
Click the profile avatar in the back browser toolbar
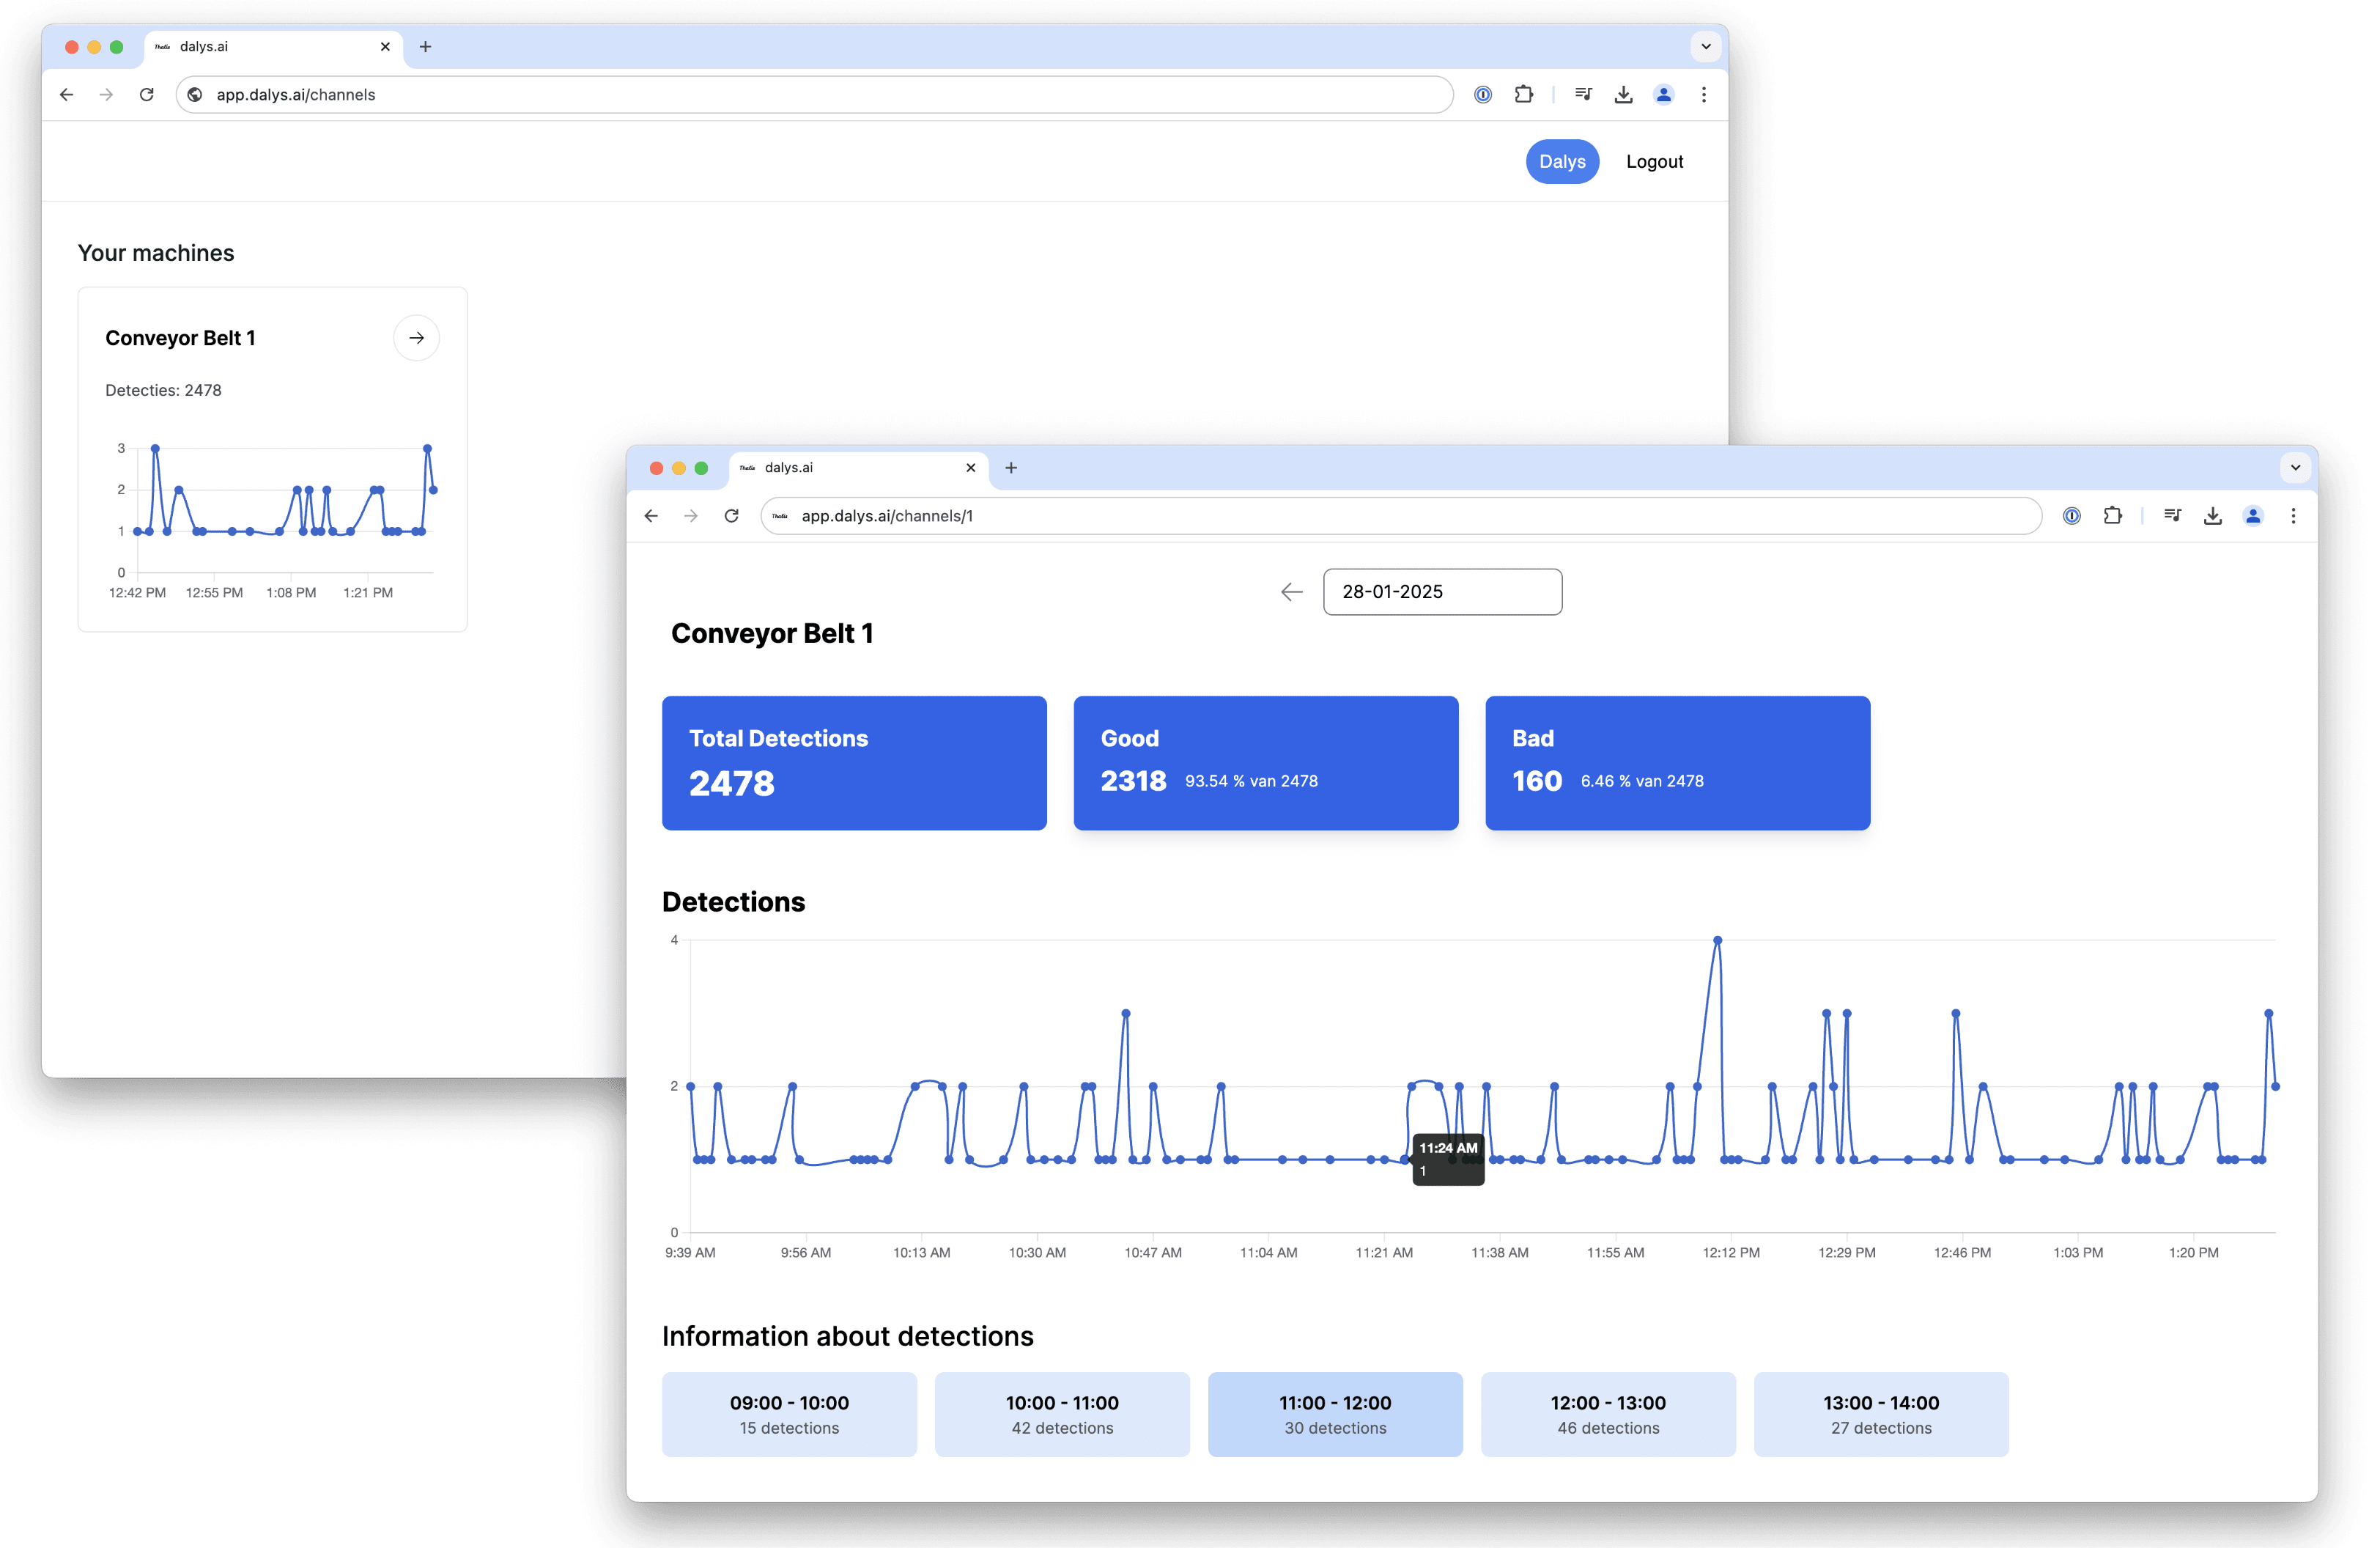click(x=1663, y=94)
